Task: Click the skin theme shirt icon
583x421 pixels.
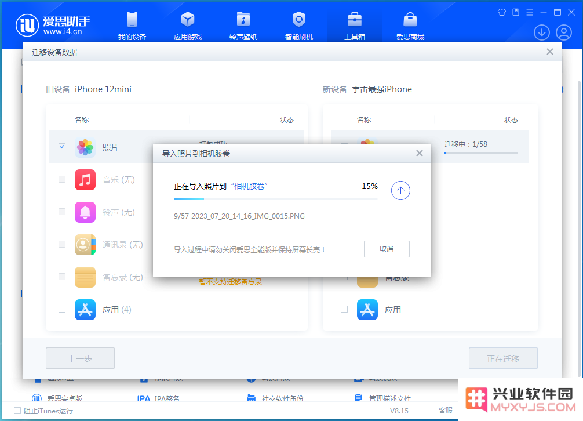Action: tap(502, 12)
